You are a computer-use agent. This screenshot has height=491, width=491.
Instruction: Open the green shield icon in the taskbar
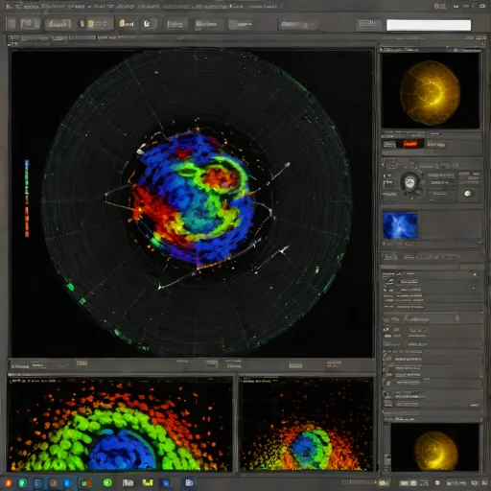[22, 482]
